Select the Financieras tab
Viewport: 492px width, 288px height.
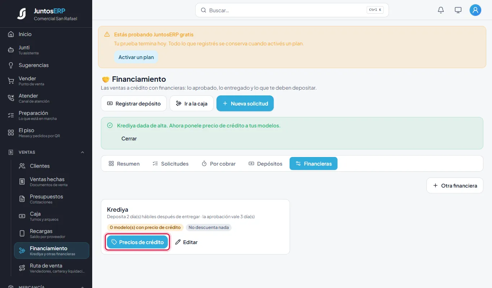[313, 164]
